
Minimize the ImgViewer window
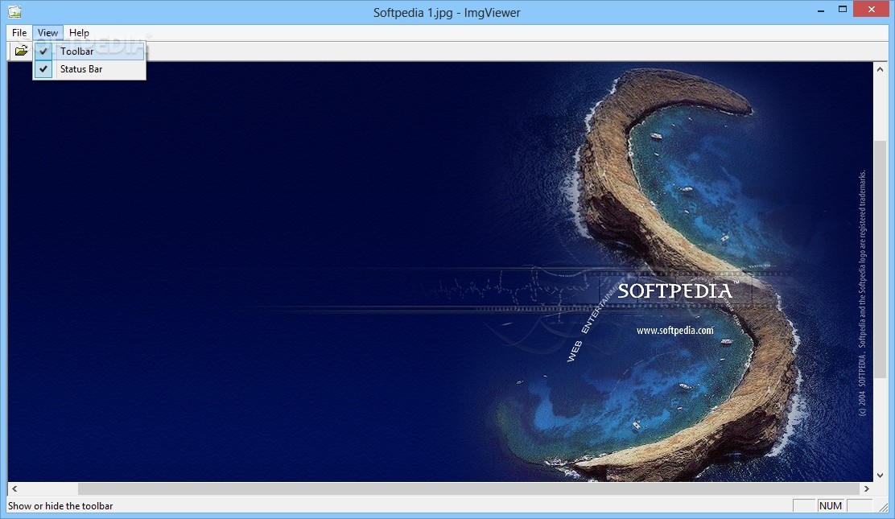click(x=821, y=10)
